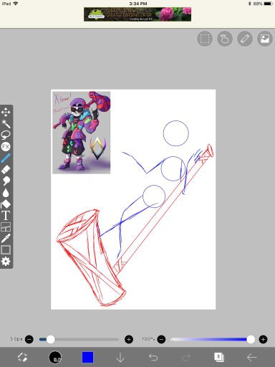Viewport: 275px width, 367px height.
Task: Select the Bucket fill tool
Action: (x=6, y=204)
